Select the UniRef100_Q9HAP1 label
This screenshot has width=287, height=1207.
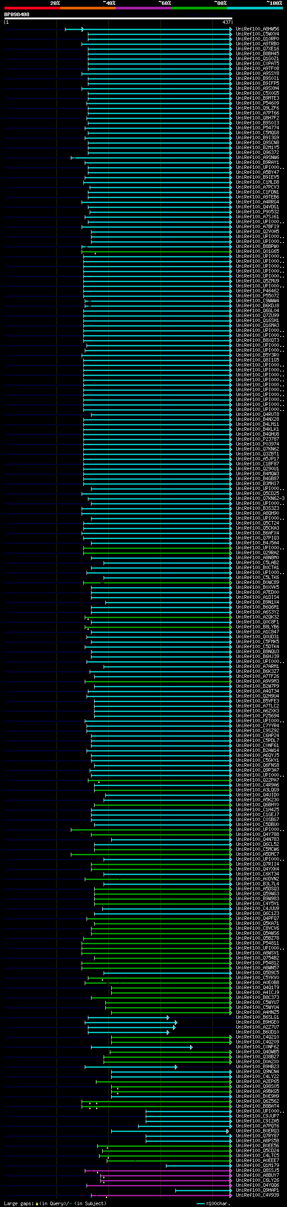(x=257, y=1190)
